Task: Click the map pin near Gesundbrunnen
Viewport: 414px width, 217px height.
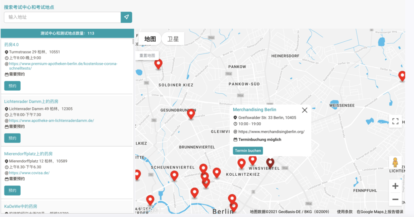Action: 191,114
